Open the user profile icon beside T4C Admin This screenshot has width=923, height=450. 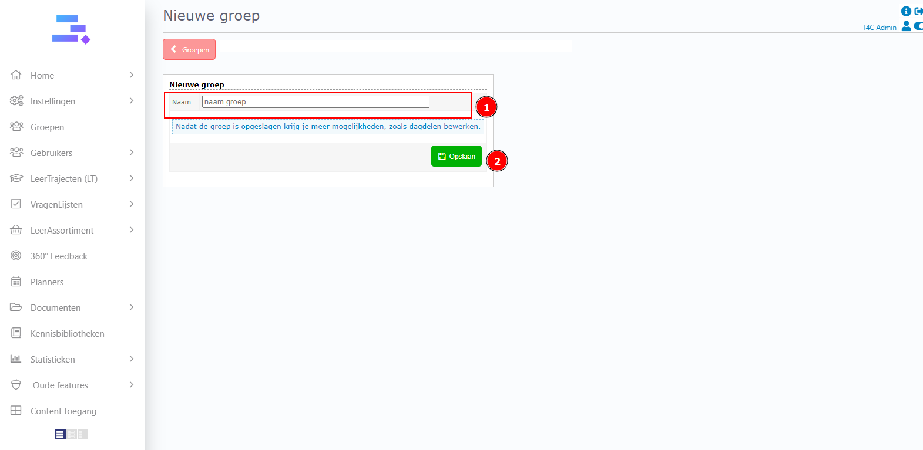pos(906,26)
